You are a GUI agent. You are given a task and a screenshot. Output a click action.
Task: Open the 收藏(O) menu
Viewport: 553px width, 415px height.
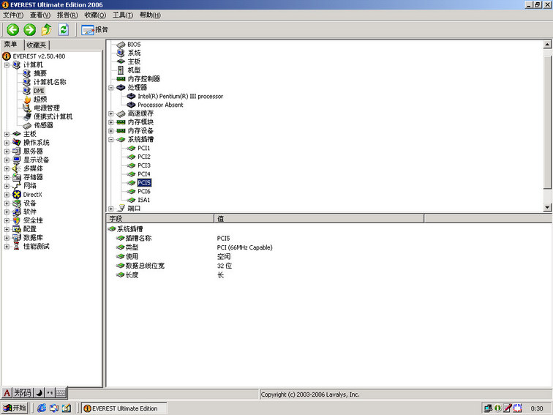tap(95, 15)
